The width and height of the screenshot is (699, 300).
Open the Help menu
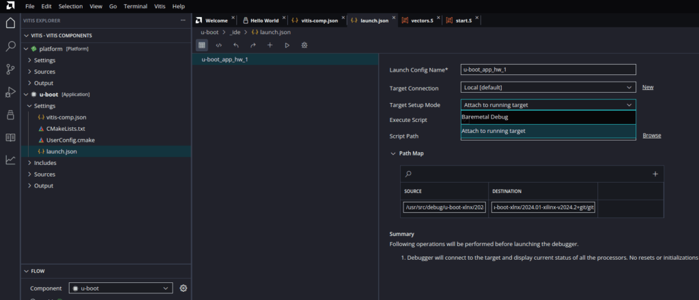(x=178, y=6)
